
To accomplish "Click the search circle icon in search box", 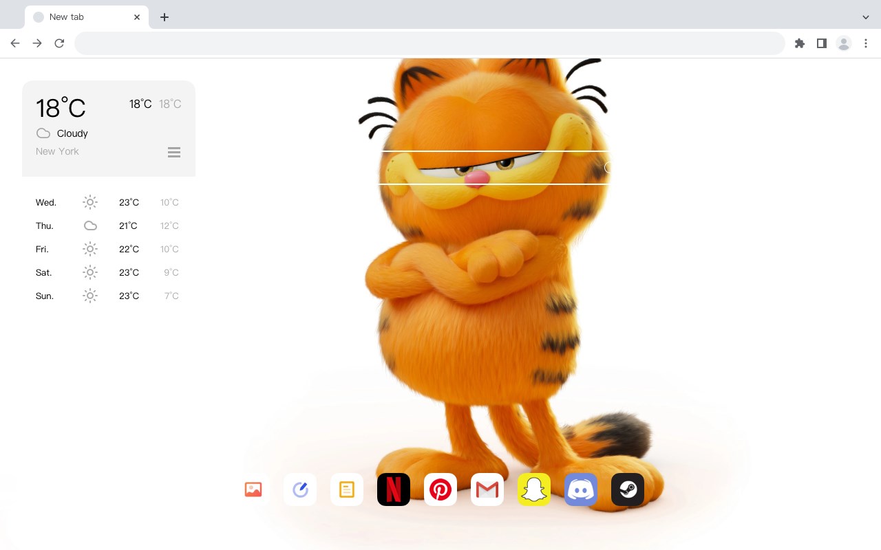I will [608, 167].
